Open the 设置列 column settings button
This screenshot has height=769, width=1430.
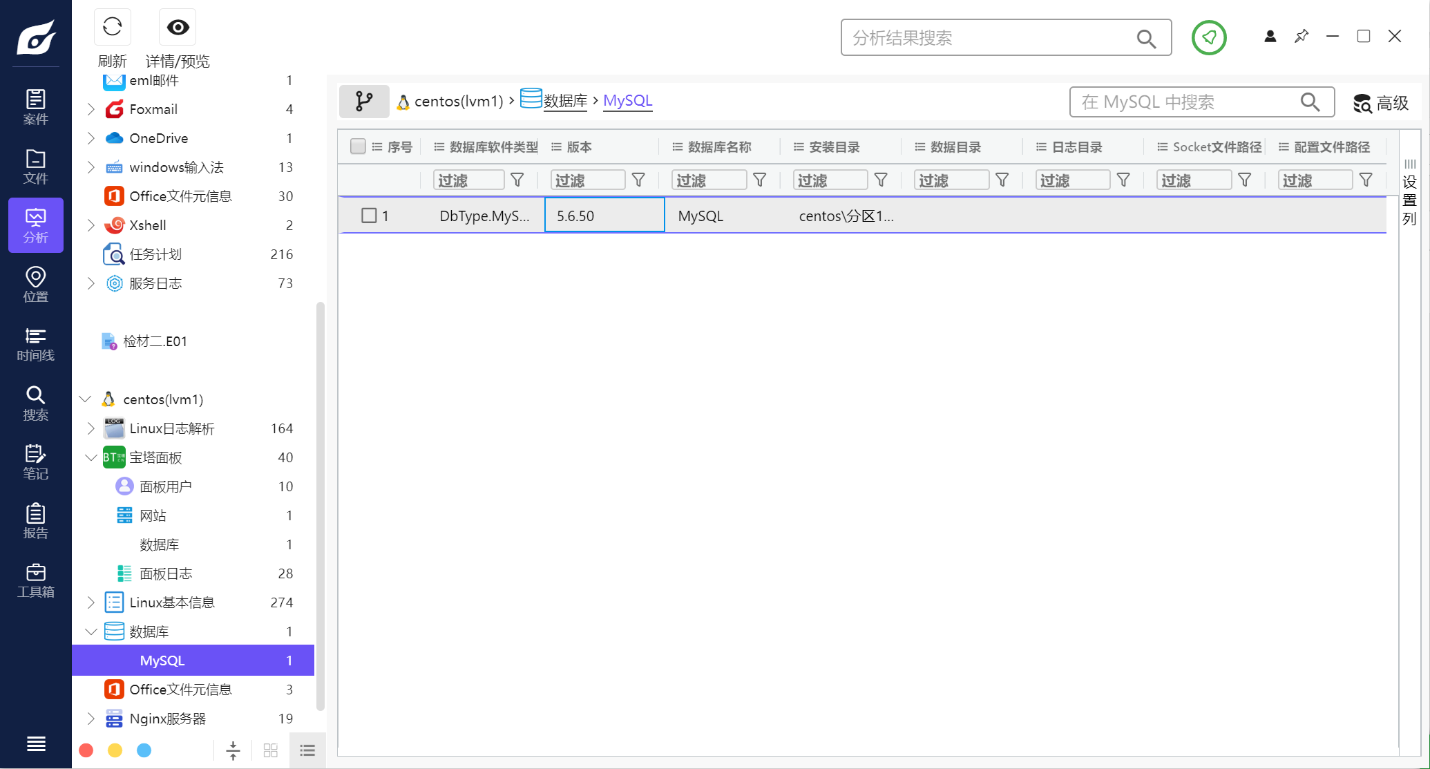point(1409,193)
